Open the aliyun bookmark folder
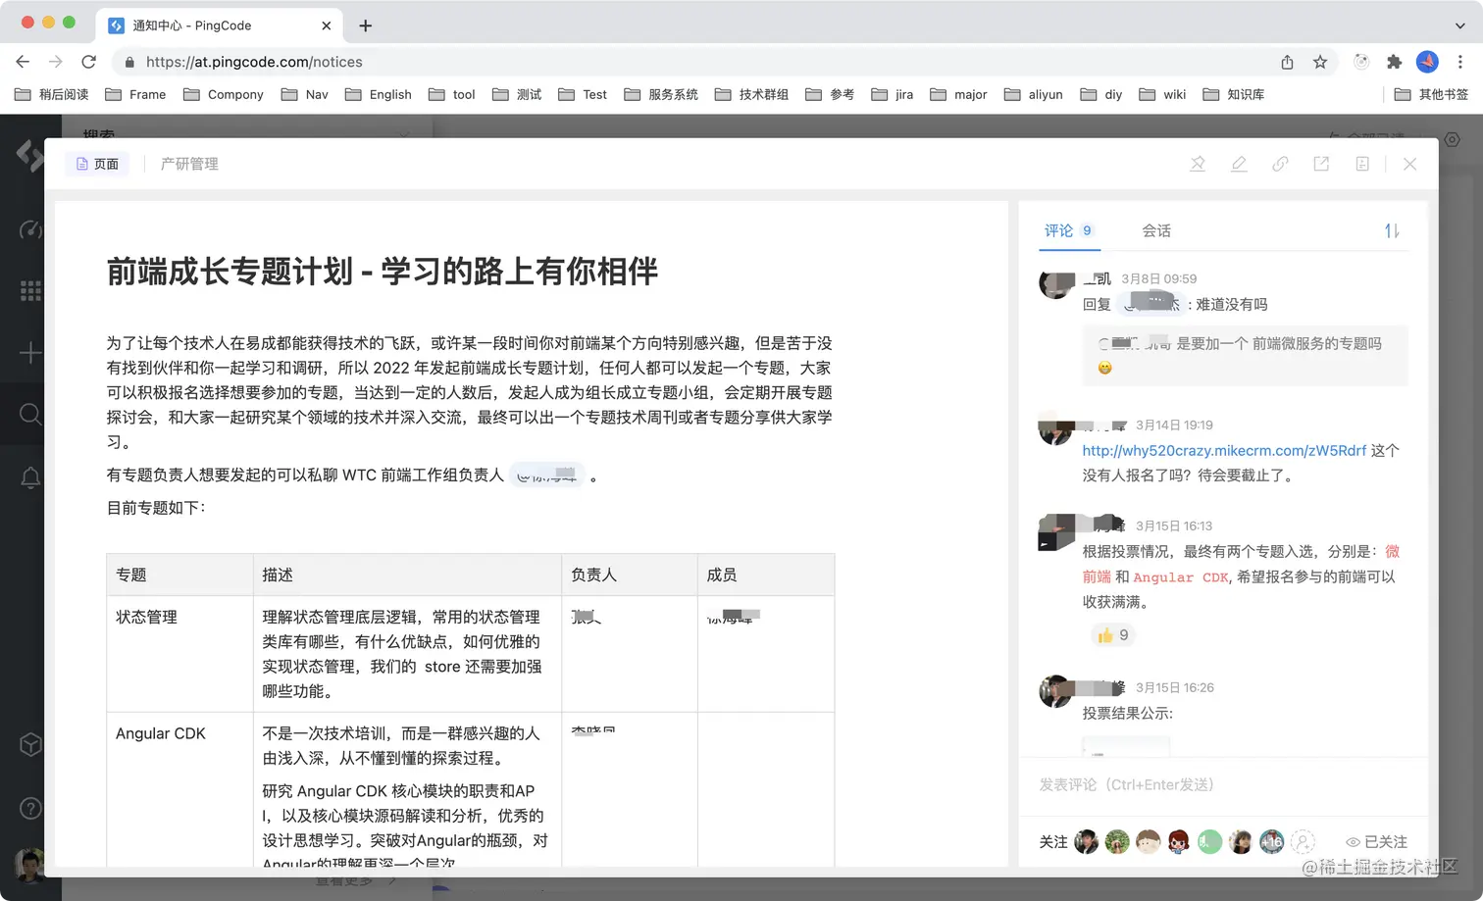Viewport: 1483px width, 901px height. [1034, 94]
